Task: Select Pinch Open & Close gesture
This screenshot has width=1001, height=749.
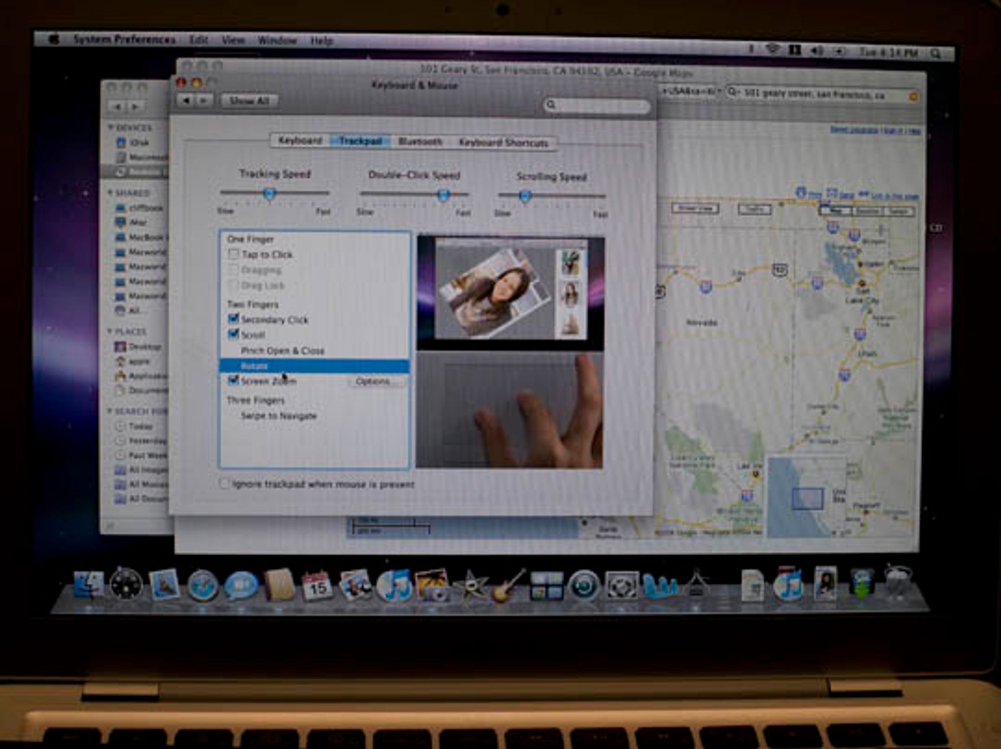Action: tap(283, 350)
